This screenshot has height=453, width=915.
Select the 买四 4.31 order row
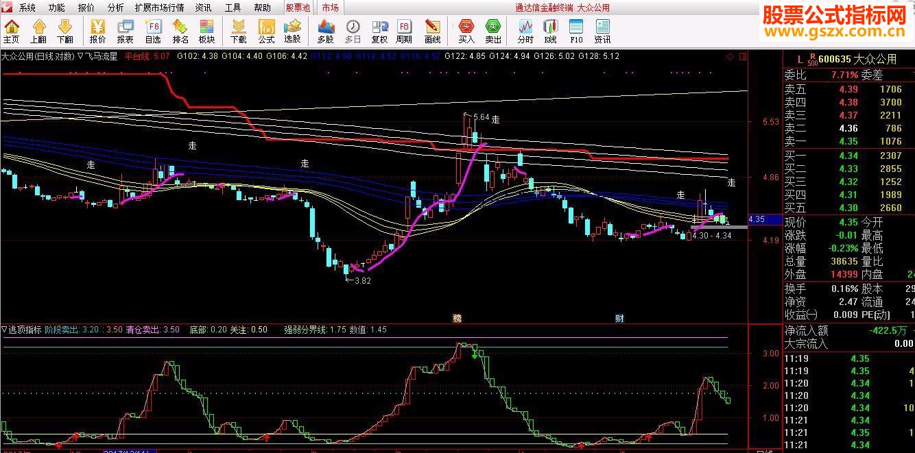[849, 195]
